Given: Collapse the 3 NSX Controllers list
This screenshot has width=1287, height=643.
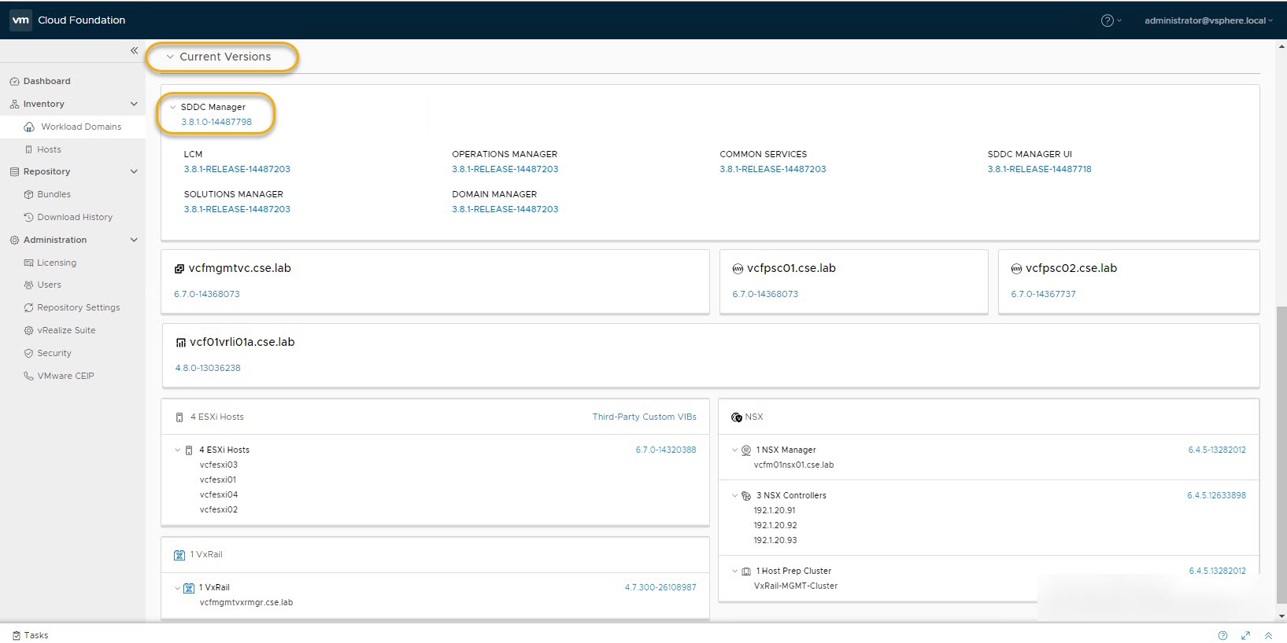Looking at the screenshot, I should tap(735, 496).
